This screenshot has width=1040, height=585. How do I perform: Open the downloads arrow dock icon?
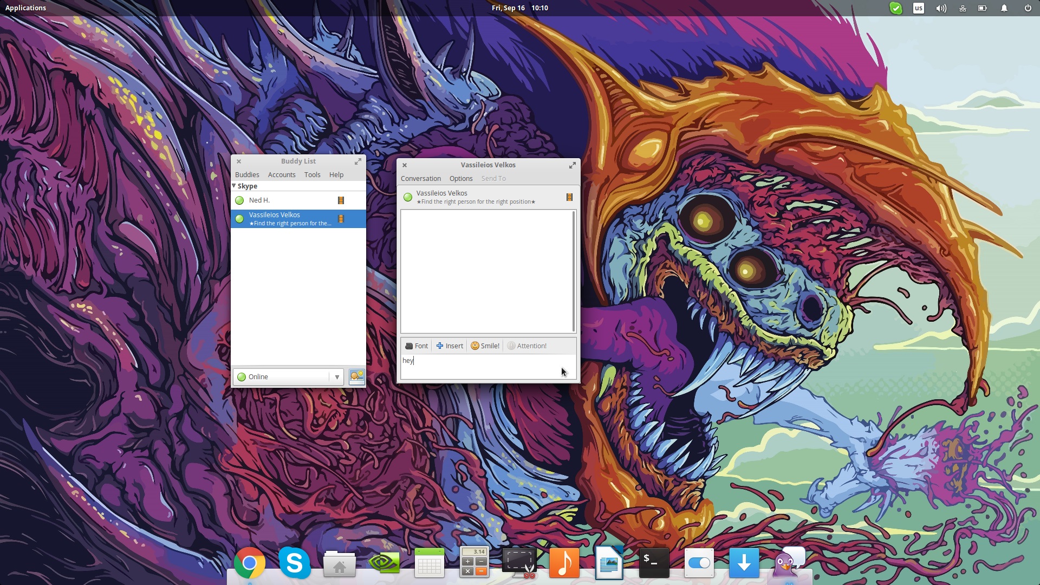click(744, 563)
